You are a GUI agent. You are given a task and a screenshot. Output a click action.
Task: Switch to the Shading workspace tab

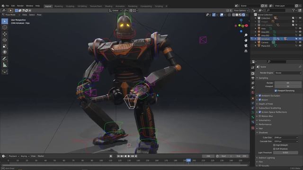click(108, 6)
